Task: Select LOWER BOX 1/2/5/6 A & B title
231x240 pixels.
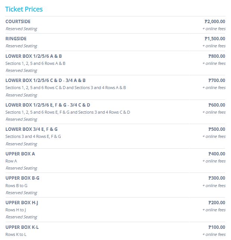Action: [x=34, y=56]
